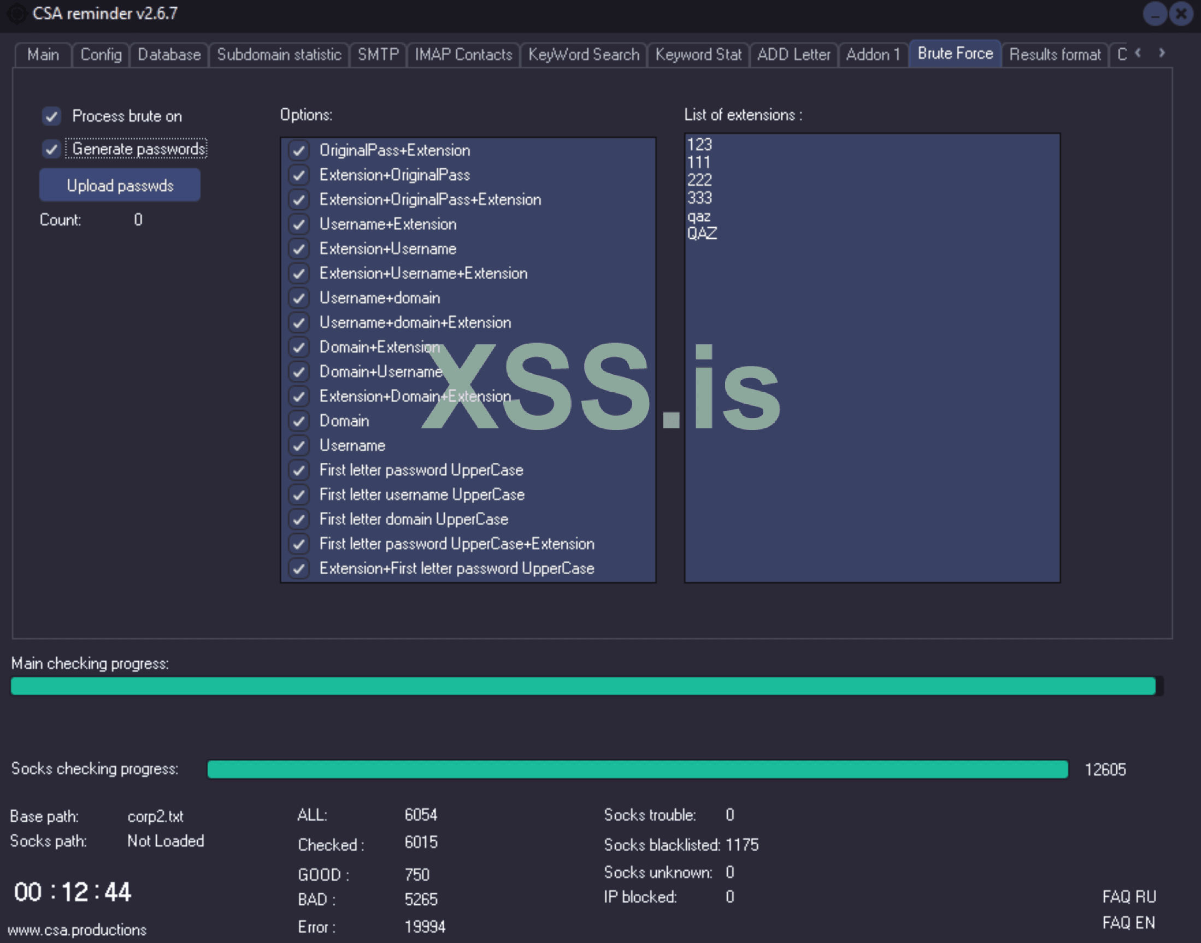Open the Config tab
This screenshot has height=943, width=1201.
(101, 55)
